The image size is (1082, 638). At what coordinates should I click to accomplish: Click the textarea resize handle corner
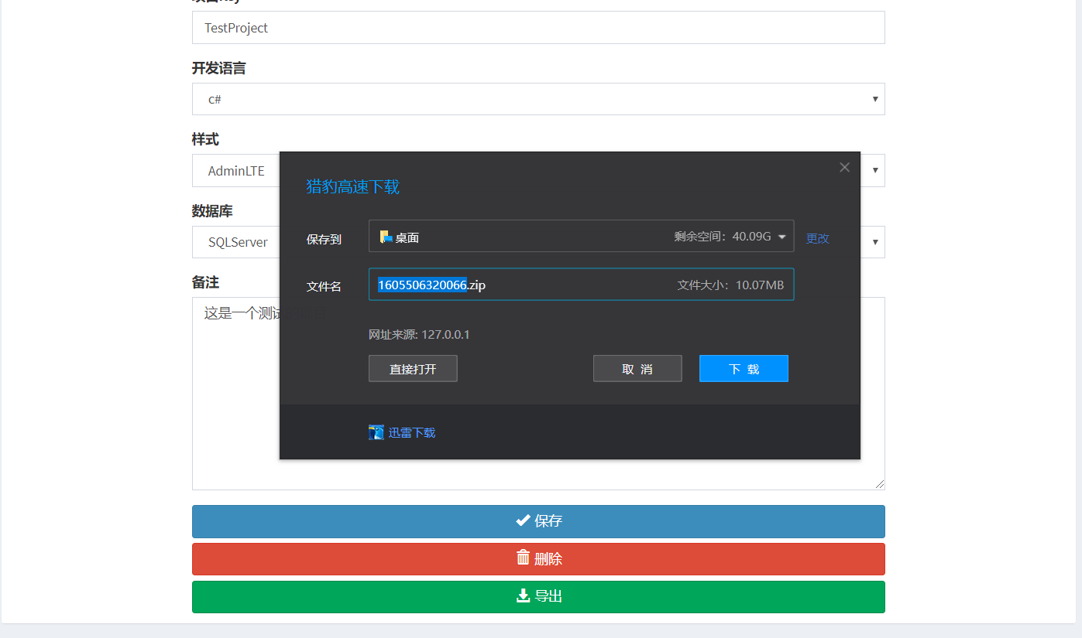[880, 484]
